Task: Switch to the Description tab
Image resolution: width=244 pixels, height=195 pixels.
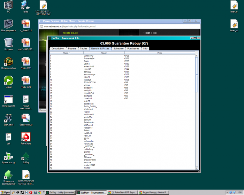Action: tap(58, 48)
